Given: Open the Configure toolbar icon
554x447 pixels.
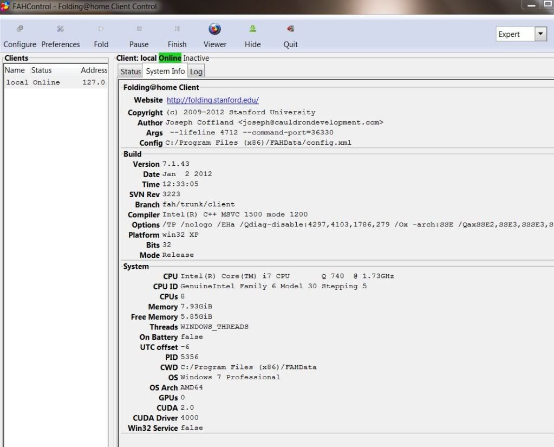Looking at the screenshot, I should pos(20,29).
